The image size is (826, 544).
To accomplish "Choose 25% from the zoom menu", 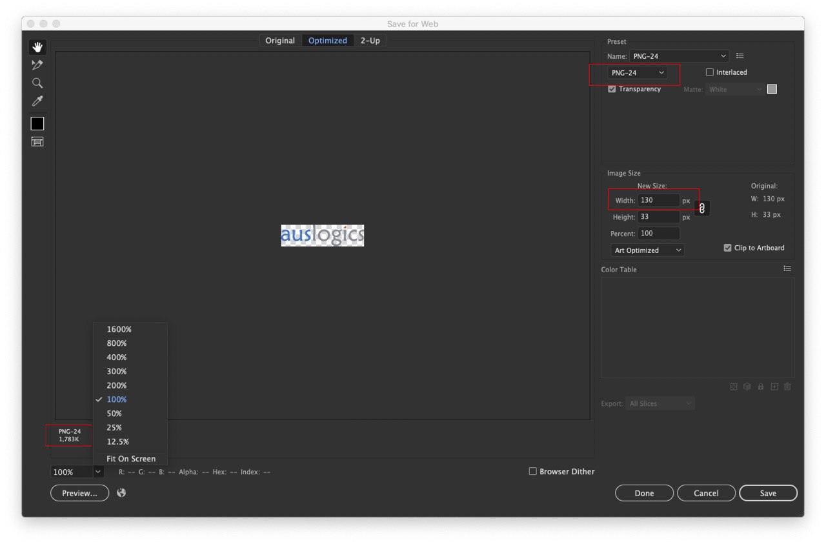I will [x=130, y=428].
